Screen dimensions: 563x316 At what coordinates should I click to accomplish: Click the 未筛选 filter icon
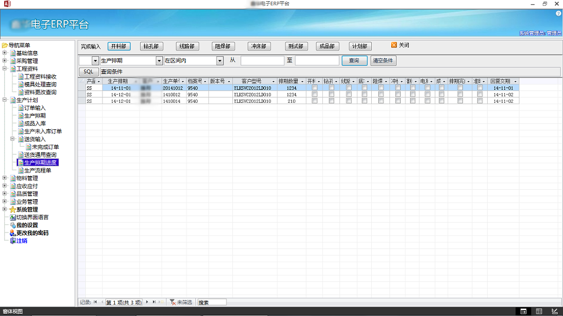click(x=172, y=302)
